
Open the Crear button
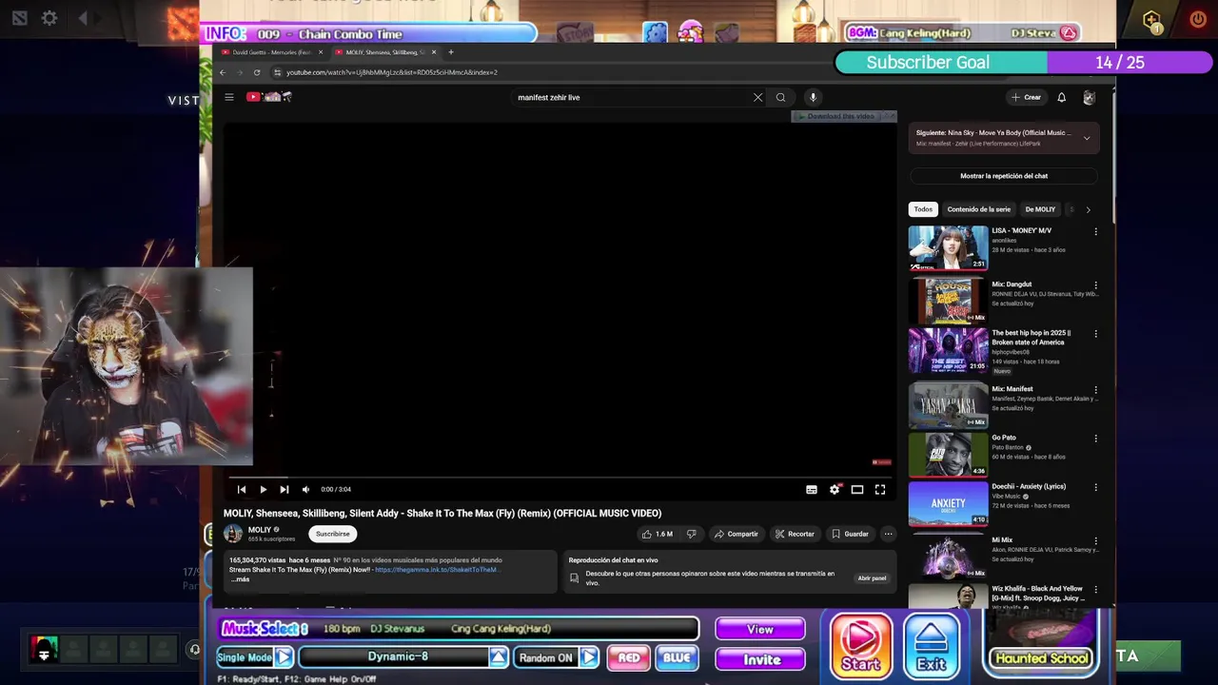tap(1026, 97)
